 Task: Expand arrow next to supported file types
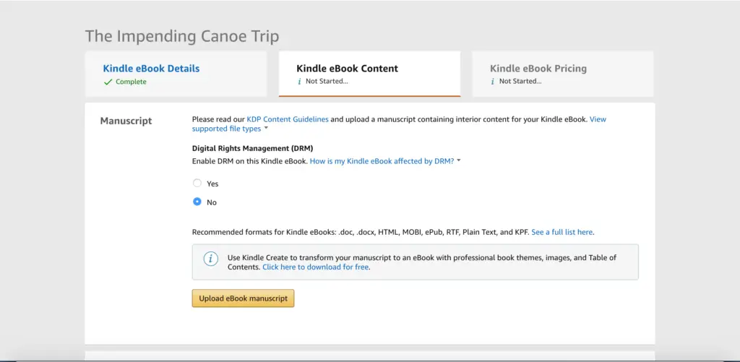266,129
